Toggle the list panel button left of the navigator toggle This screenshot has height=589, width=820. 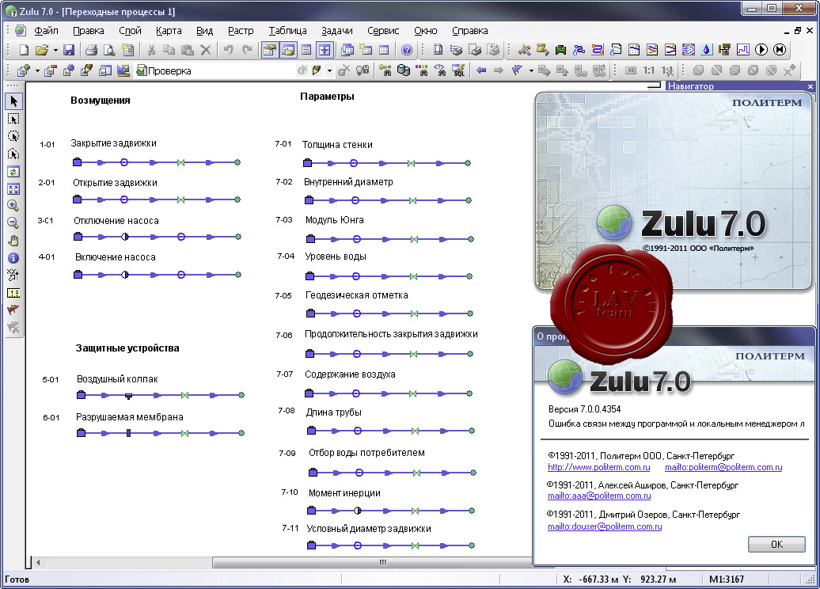[306, 50]
